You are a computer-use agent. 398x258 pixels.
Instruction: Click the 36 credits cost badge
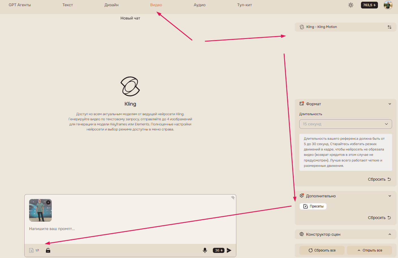[219, 250]
